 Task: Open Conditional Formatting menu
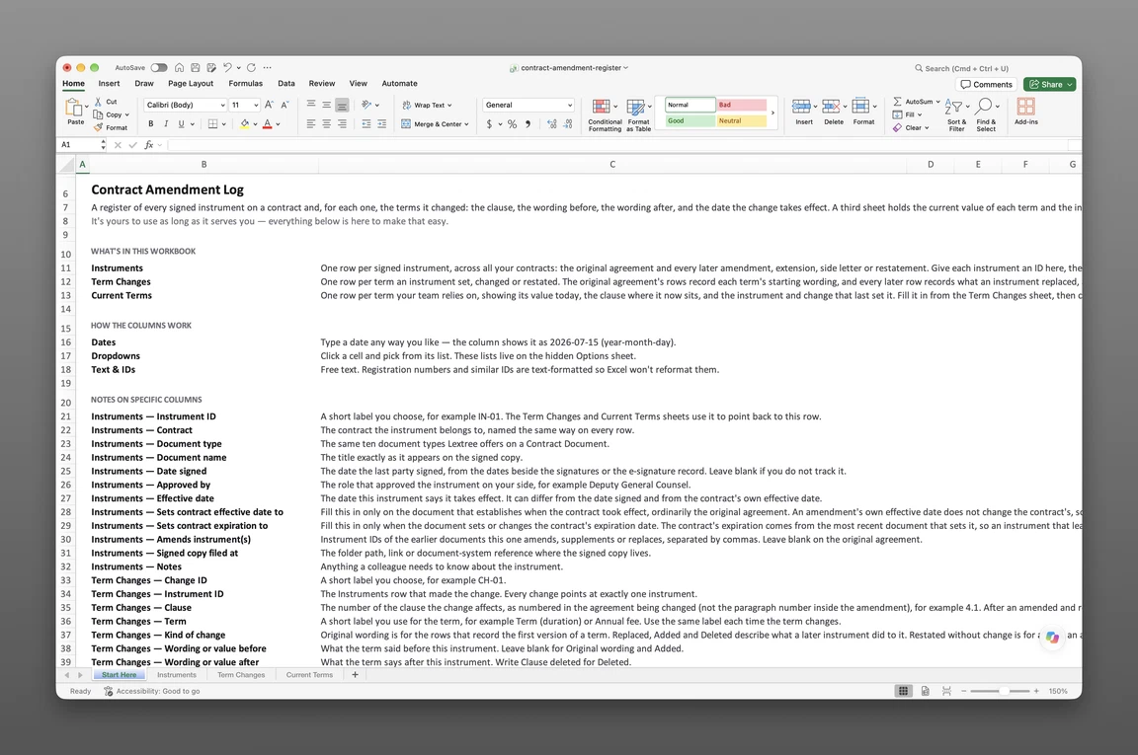point(605,114)
